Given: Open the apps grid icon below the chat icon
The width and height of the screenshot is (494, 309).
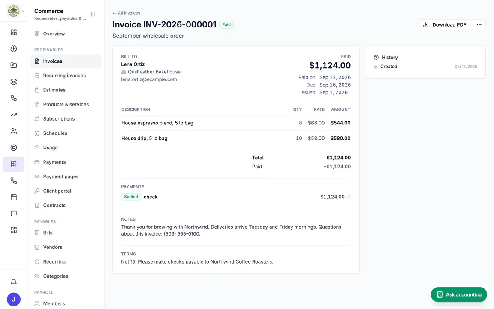Looking at the screenshot, I should [x=14, y=230].
